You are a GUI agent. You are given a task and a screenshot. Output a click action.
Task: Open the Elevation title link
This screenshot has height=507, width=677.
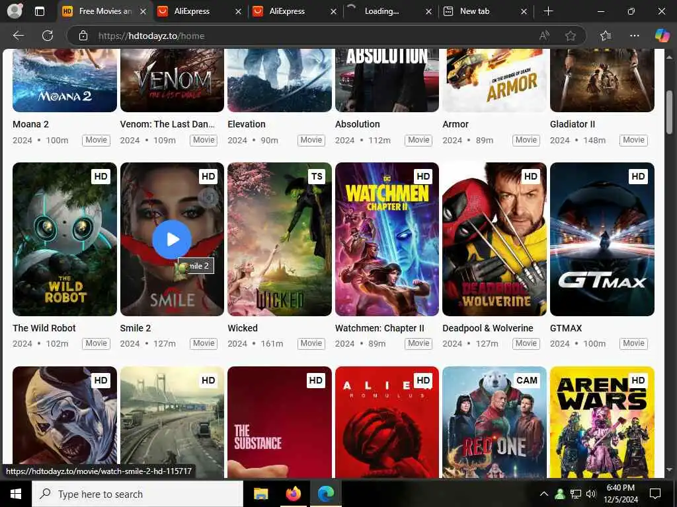coord(247,124)
